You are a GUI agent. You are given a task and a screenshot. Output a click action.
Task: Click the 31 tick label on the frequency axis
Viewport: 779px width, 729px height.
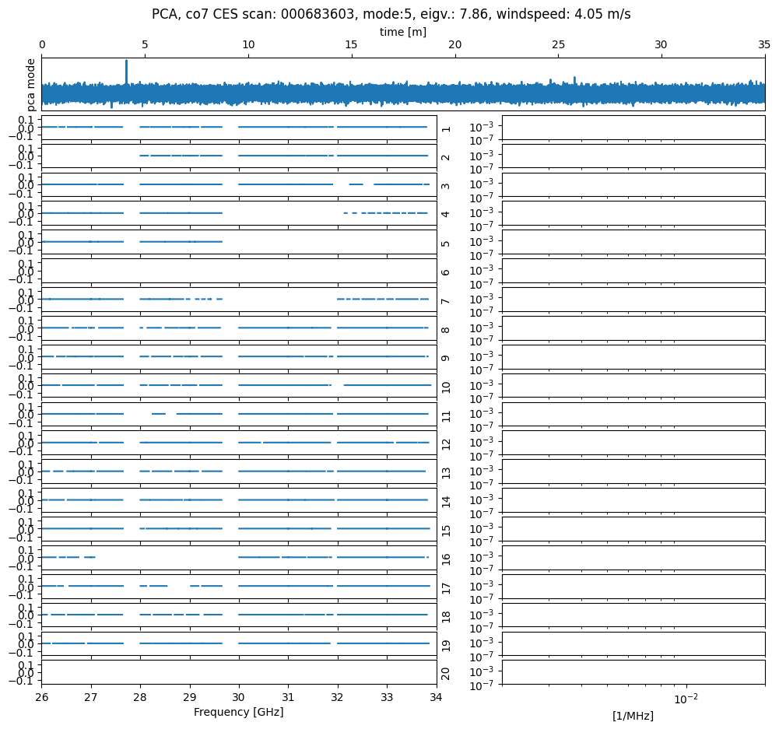[288, 697]
